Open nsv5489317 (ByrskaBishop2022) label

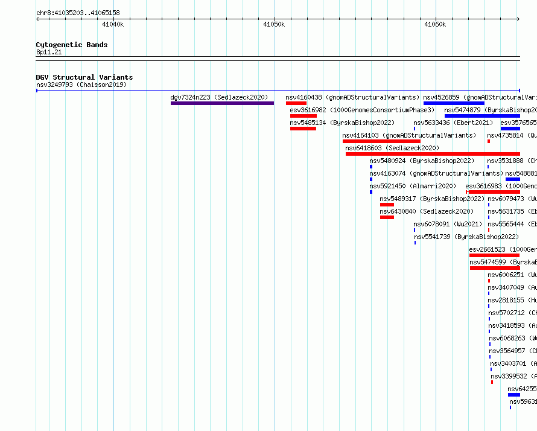pos(432,199)
